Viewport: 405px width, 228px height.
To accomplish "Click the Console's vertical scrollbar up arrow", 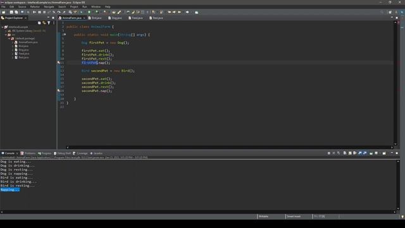I will [x=398, y=161].
